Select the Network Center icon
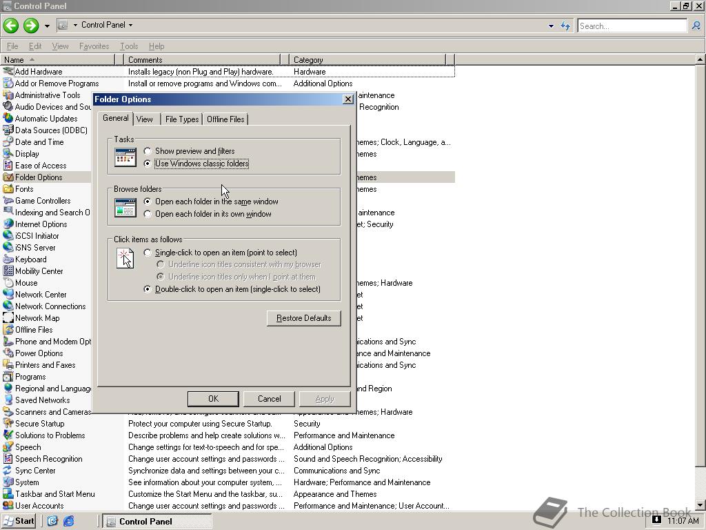Viewport: 706px width, 530px height. point(8,294)
